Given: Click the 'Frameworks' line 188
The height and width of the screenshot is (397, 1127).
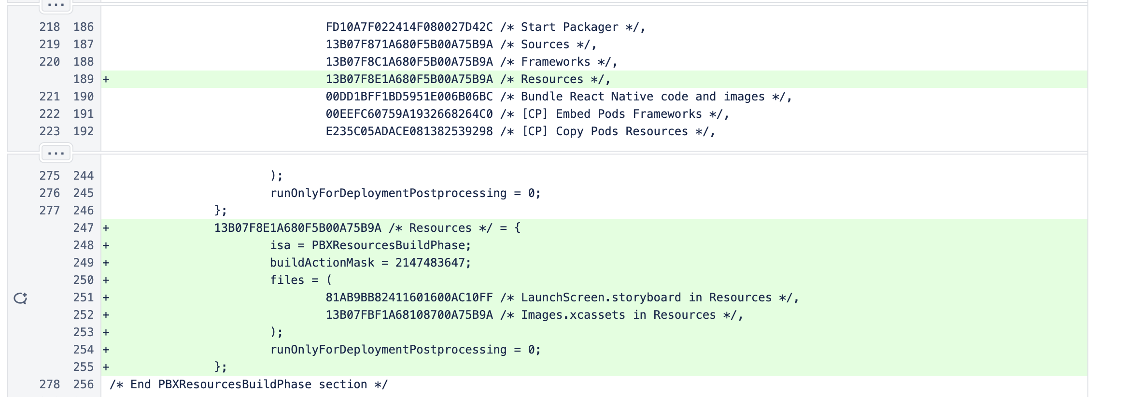Looking at the screenshot, I should pyautogui.click(x=472, y=62).
